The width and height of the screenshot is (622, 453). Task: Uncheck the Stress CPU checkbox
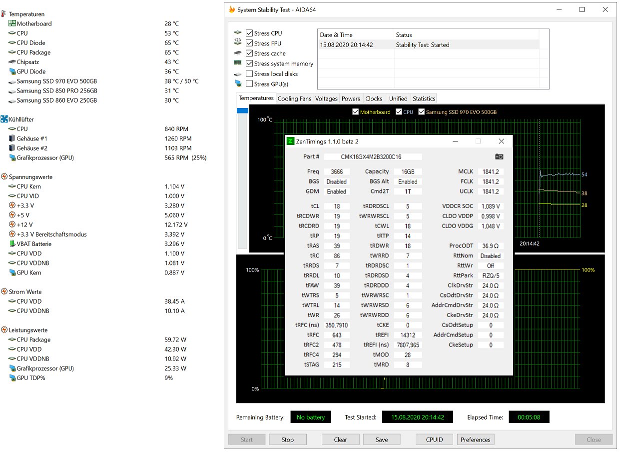249,33
